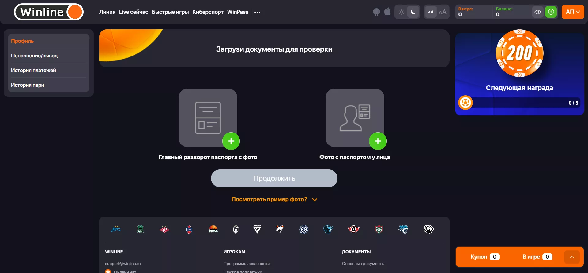Open the АП account dropdown
The height and width of the screenshot is (273, 588).
point(572,12)
